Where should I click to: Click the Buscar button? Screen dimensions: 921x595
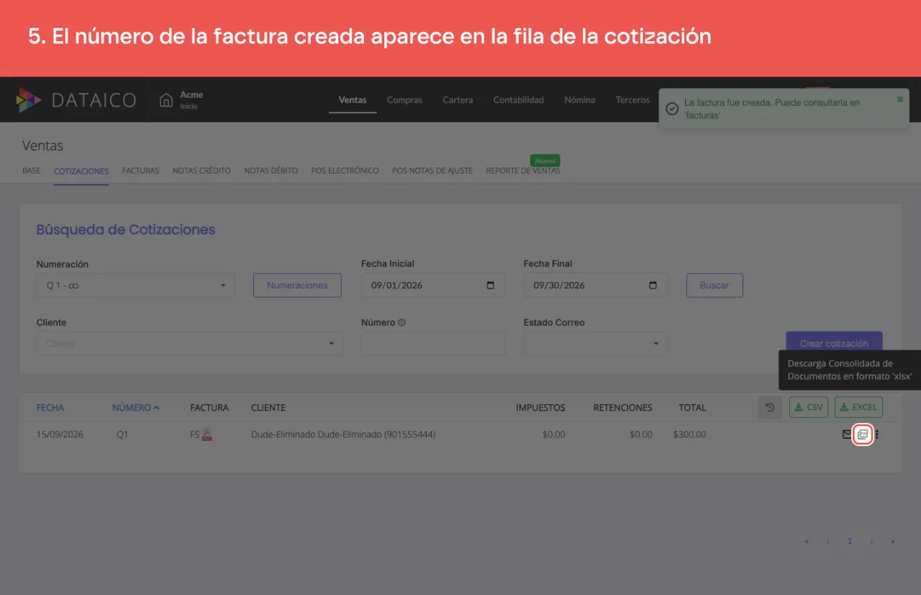pyautogui.click(x=714, y=285)
